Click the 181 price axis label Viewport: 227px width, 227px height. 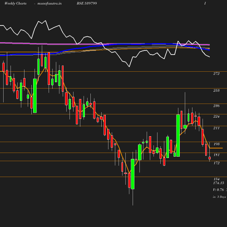217,155
